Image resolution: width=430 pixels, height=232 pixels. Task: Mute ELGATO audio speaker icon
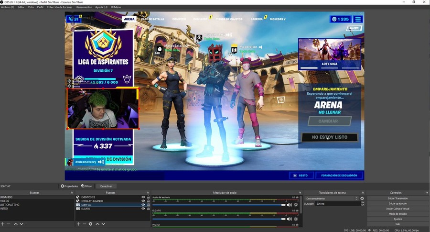pos(290,219)
